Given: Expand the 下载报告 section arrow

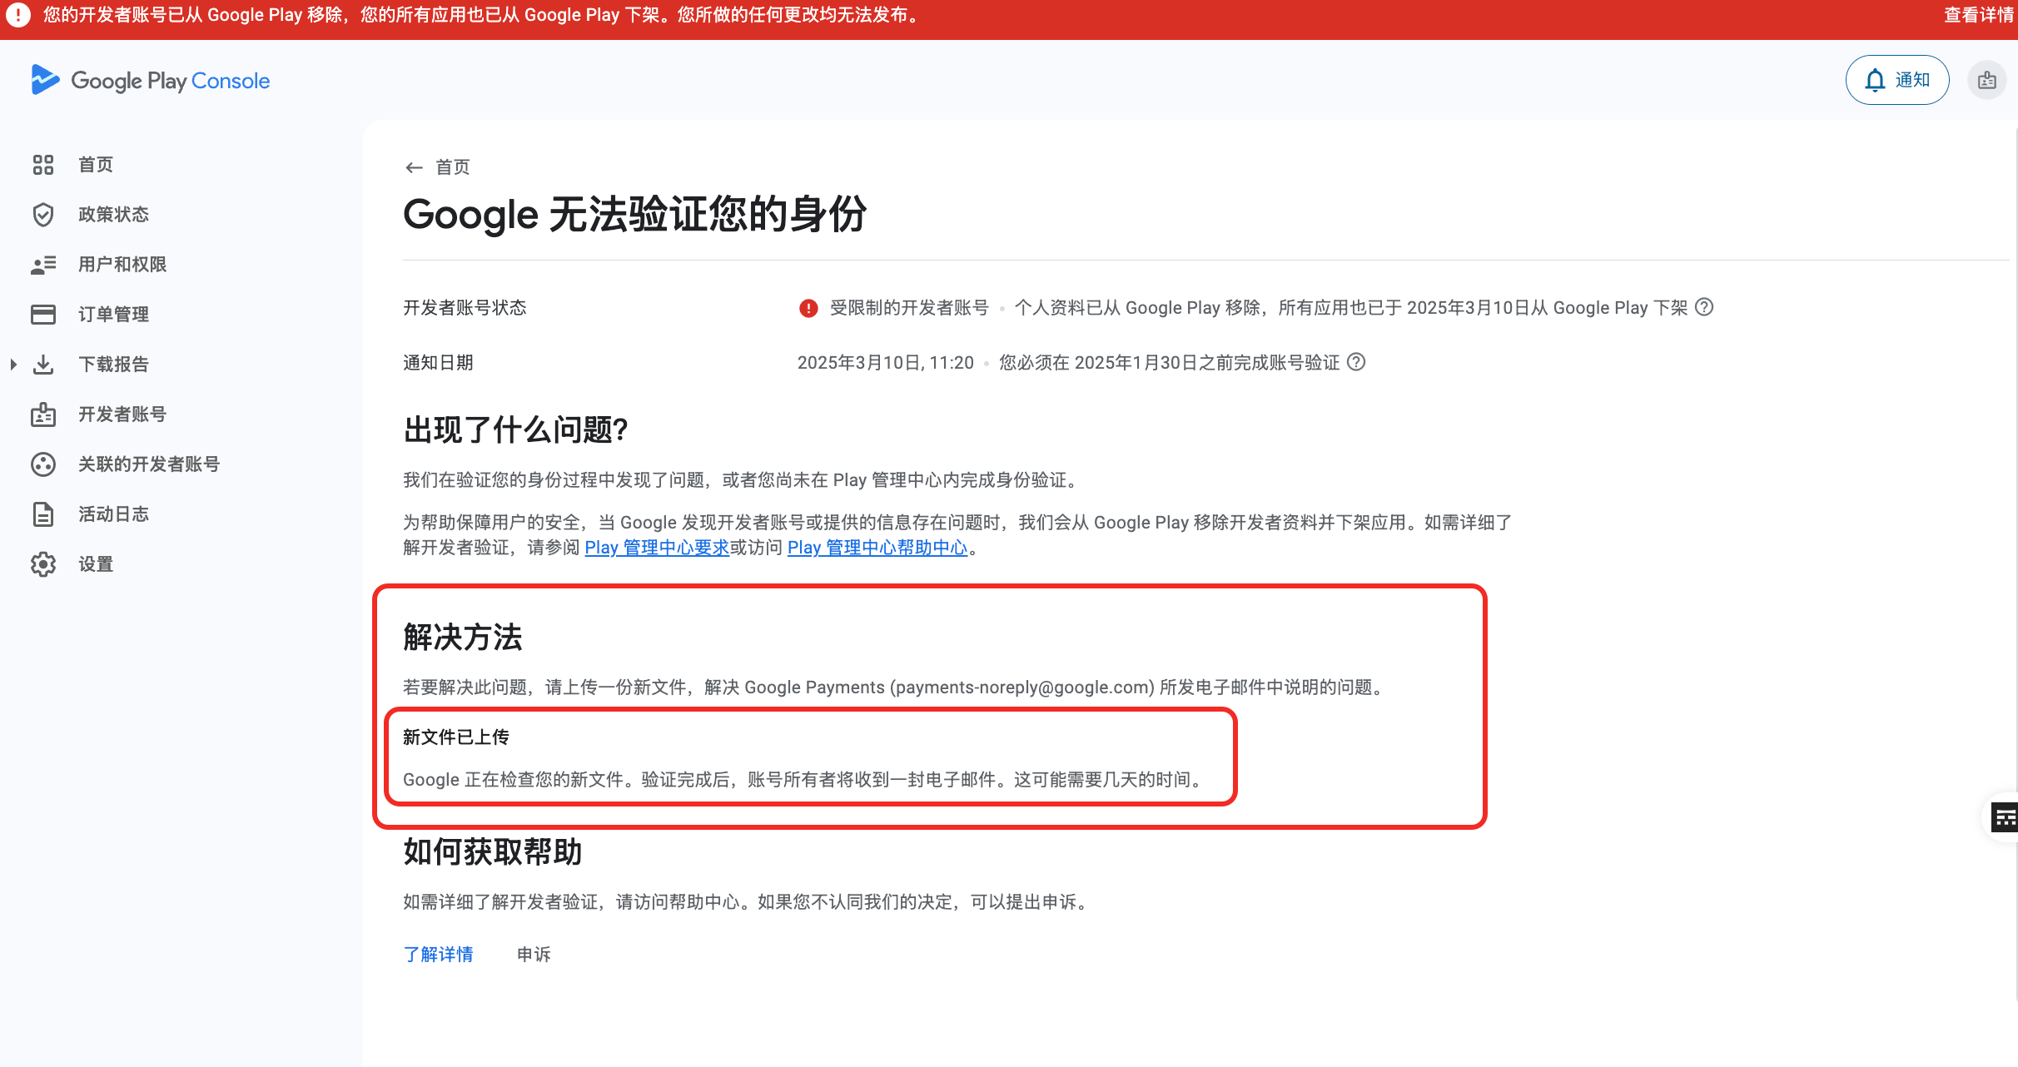Looking at the screenshot, I should (12, 364).
